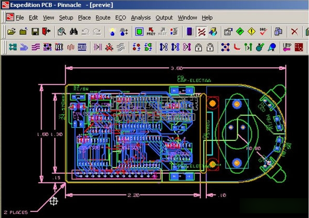Click the closed padlock Lock icon

pyautogui.click(x=199, y=47)
